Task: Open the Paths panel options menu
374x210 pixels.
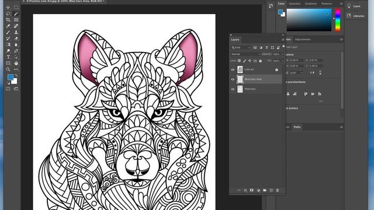Action: click(x=341, y=127)
